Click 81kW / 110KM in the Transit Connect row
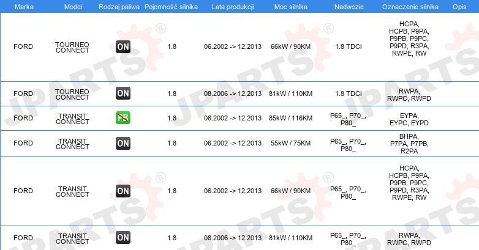This screenshot has width=479, height=250. pyautogui.click(x=290, y=238)
